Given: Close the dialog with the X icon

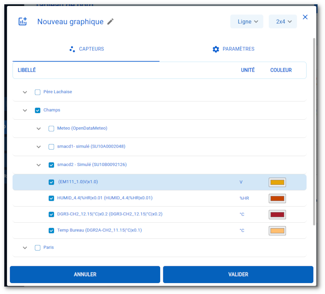Looking at the screenshot, I should point(305,17).
